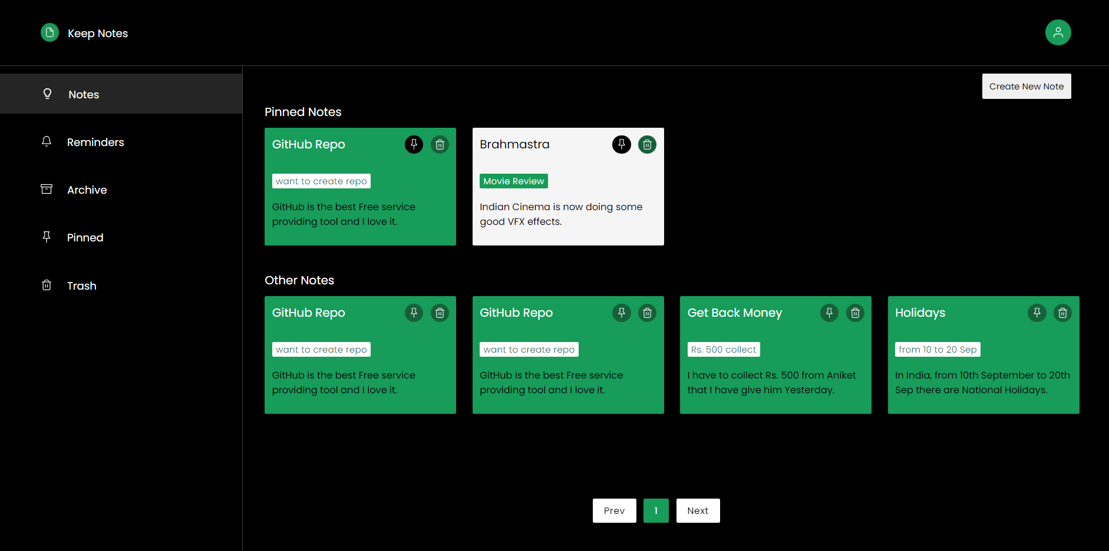Click the Create New Note button
This screenshot has height=551, width=1109.
click(x=1027, y=86)
